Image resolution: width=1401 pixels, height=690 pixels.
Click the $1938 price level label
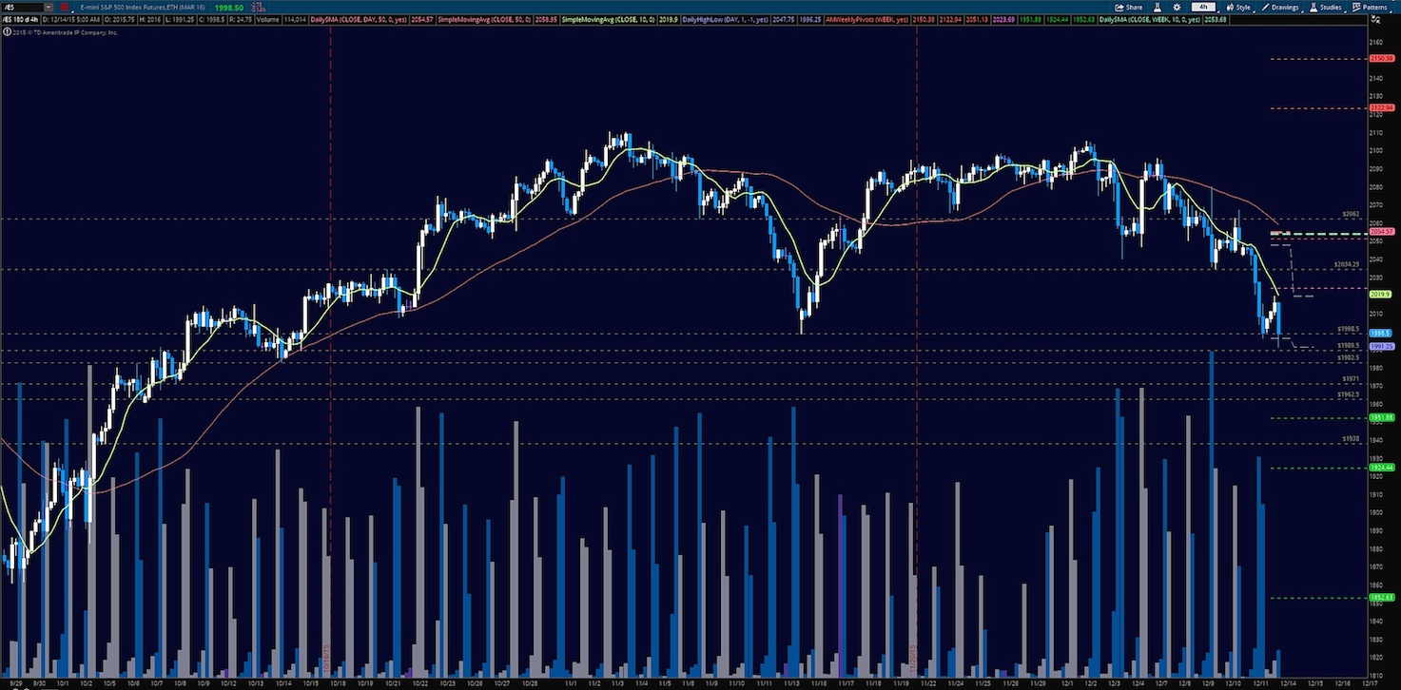point(1351,438)
